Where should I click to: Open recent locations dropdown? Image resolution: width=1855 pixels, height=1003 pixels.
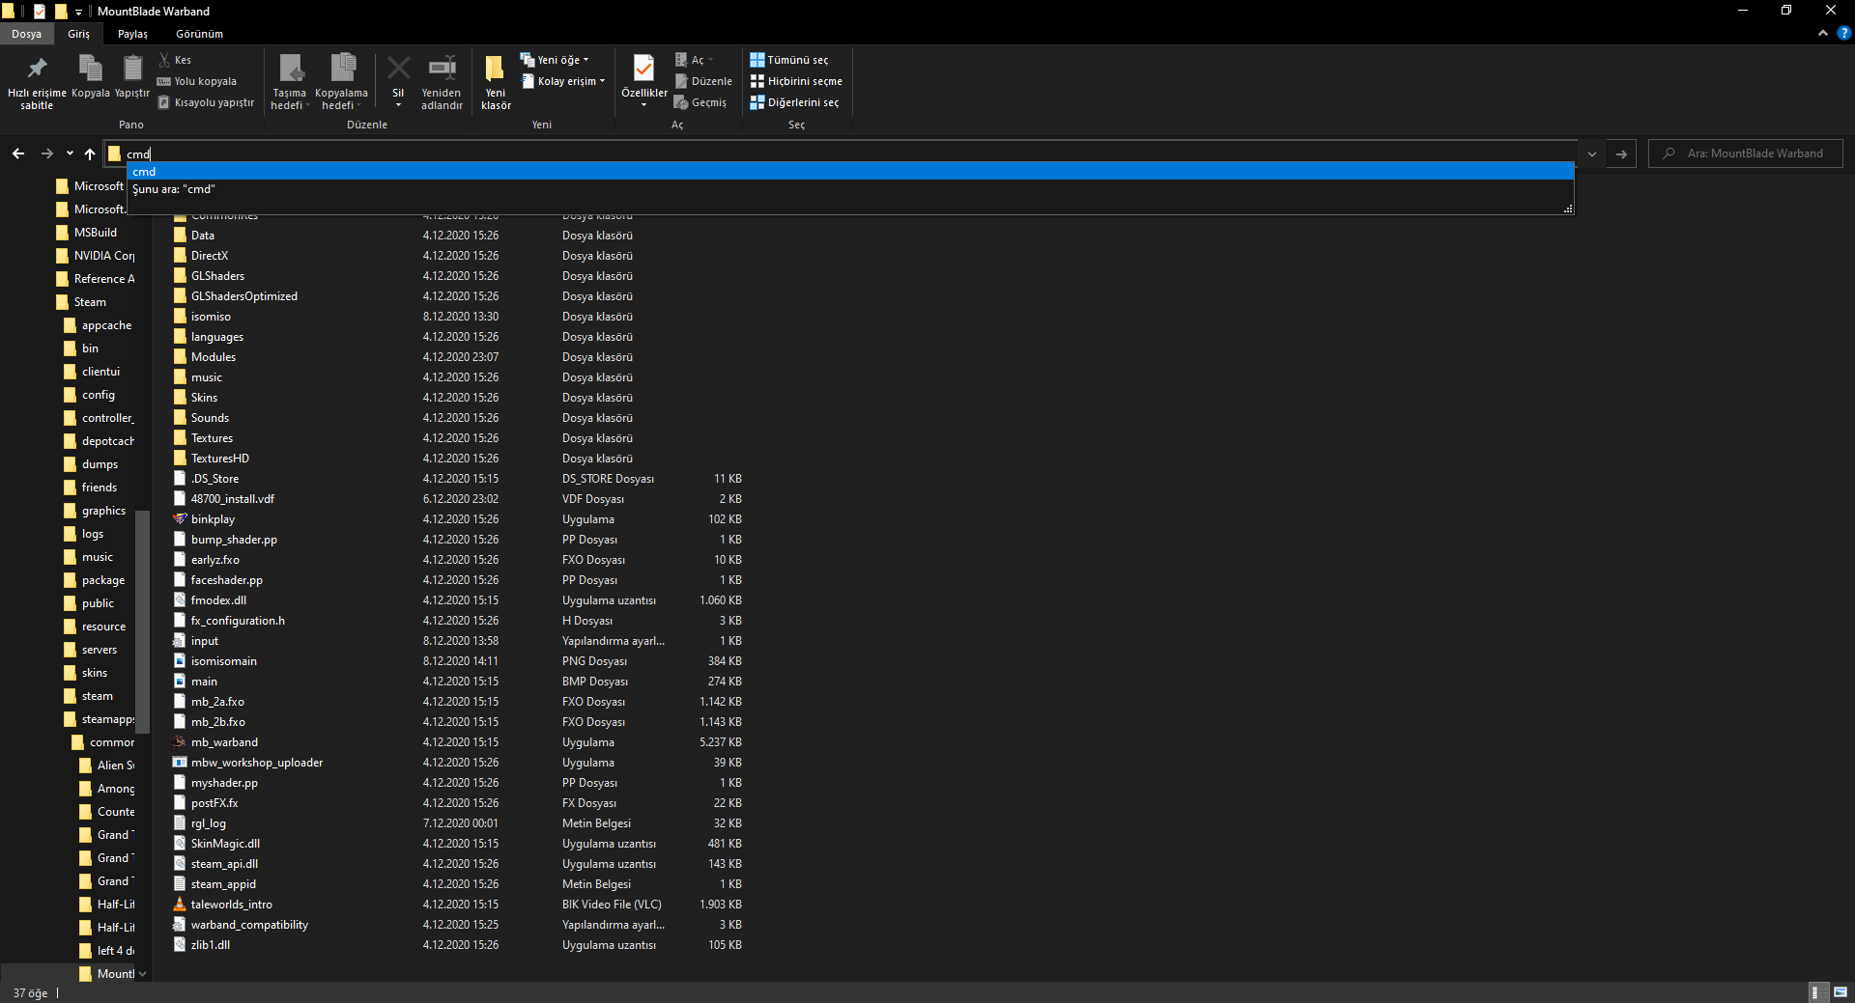click(x=70, y=153)
